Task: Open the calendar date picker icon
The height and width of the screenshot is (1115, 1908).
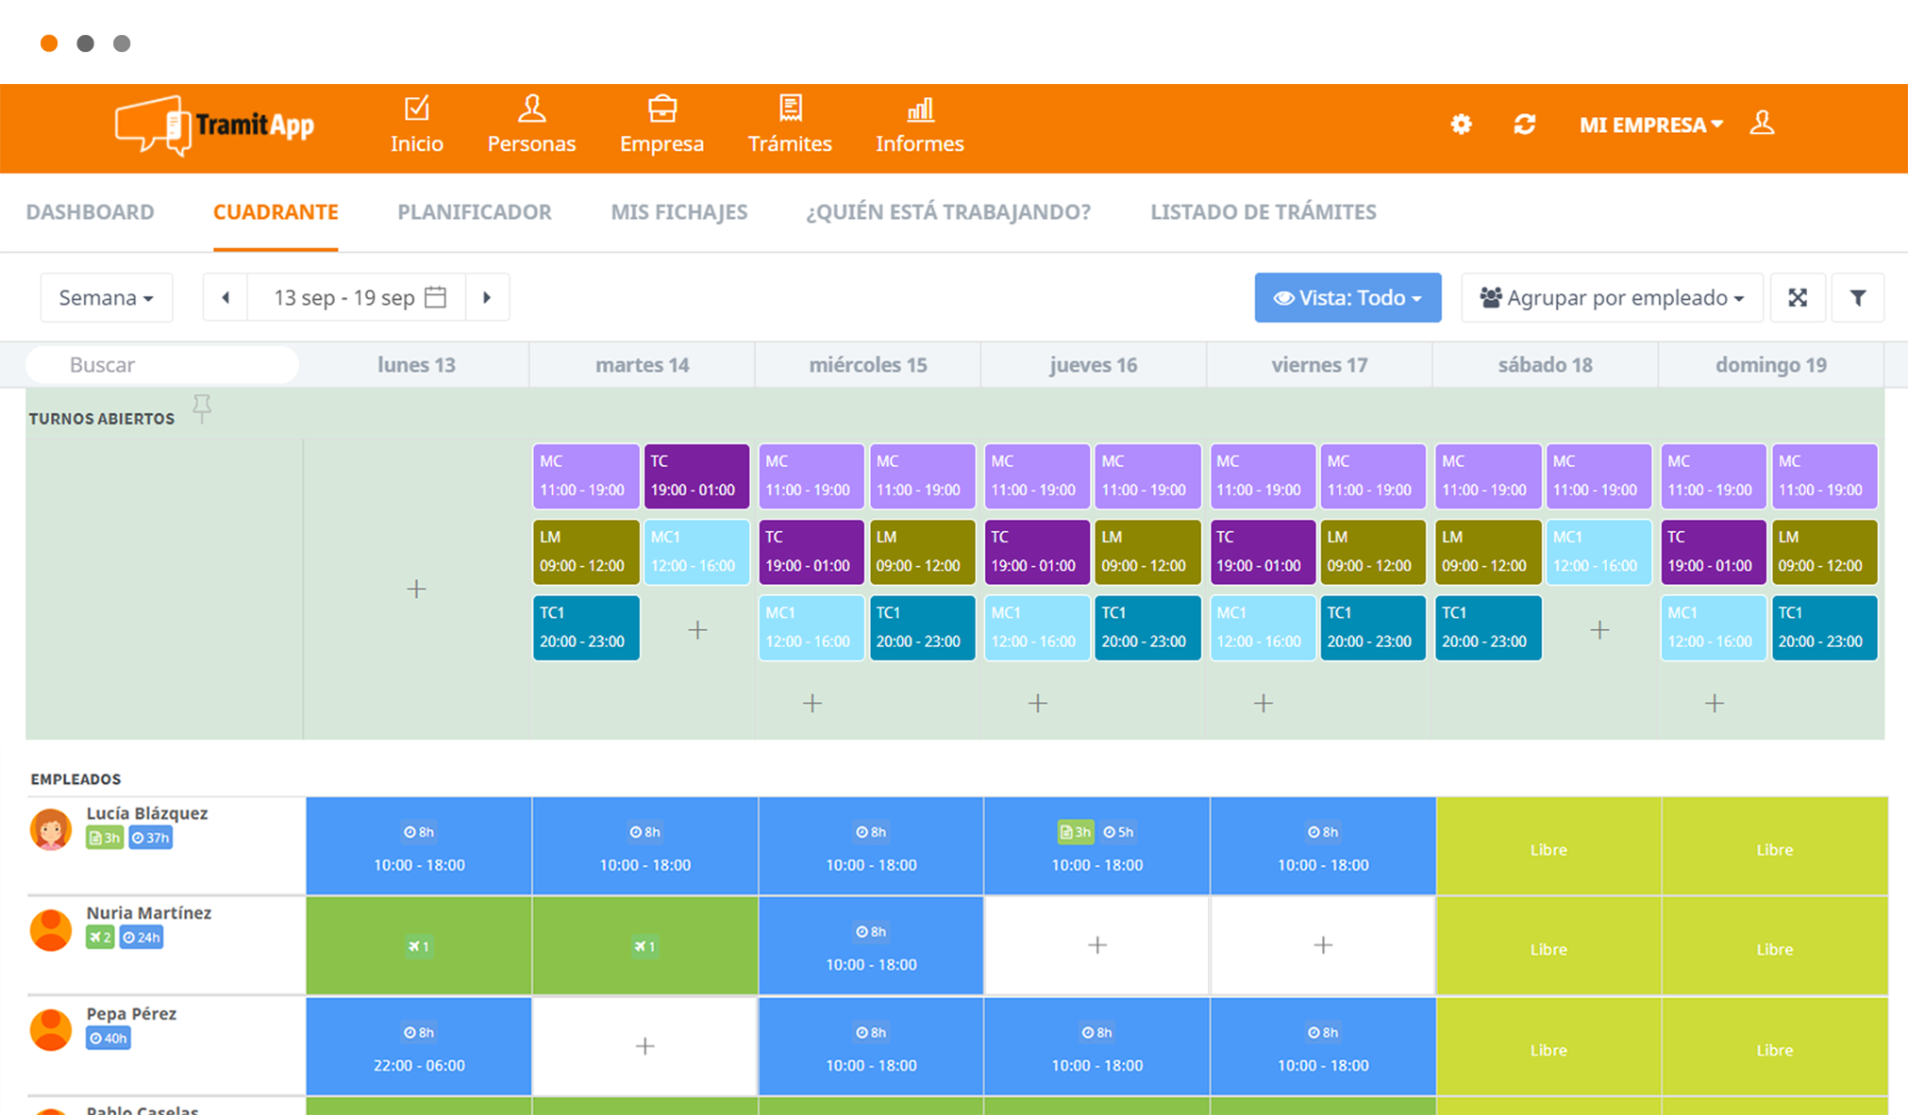Action: click(x=436, y=297)
